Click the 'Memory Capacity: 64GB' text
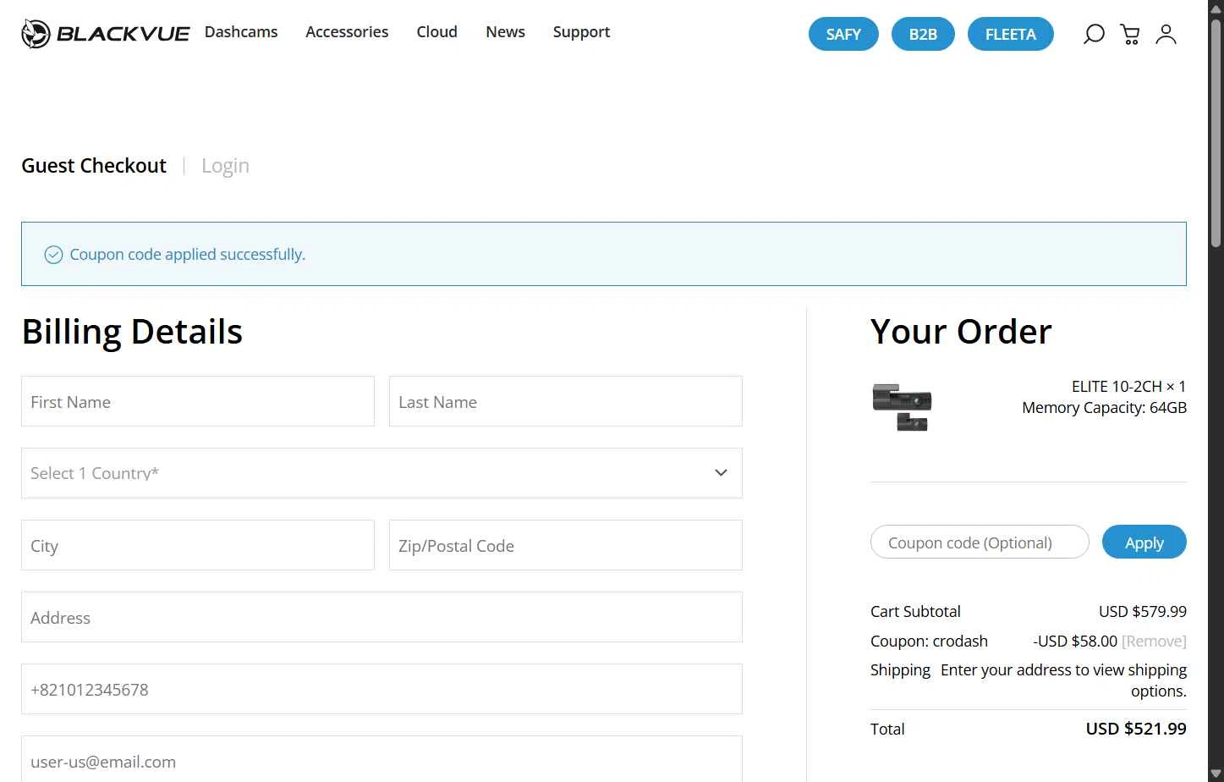1224x782 pixels. coord(1104,408)
